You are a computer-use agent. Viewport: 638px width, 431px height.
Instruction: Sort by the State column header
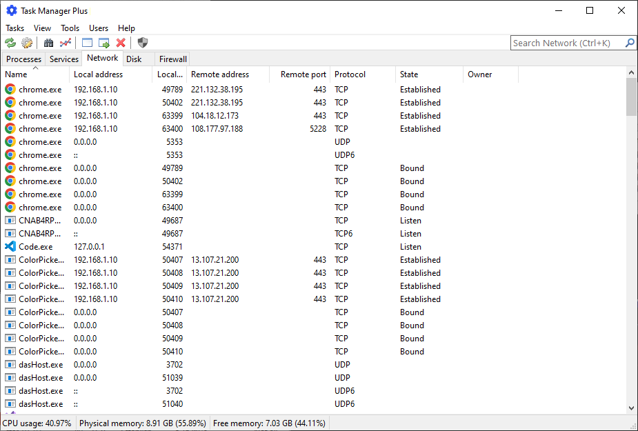pos(429,74)
